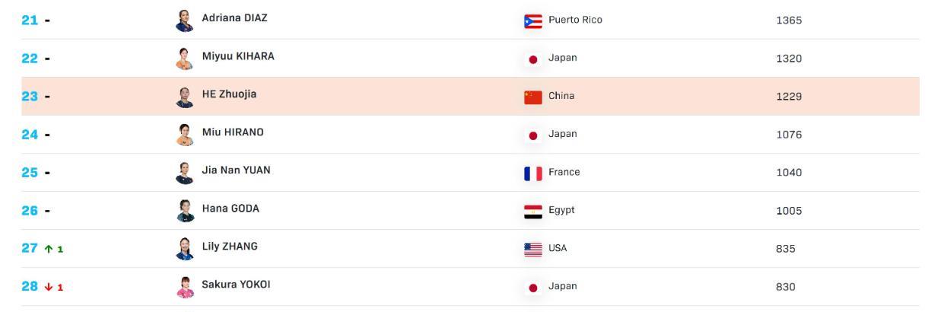This screenshot has width=947, height=312.
Task: Click the Egypt flag icon
Action: click(x=533, y=211)
